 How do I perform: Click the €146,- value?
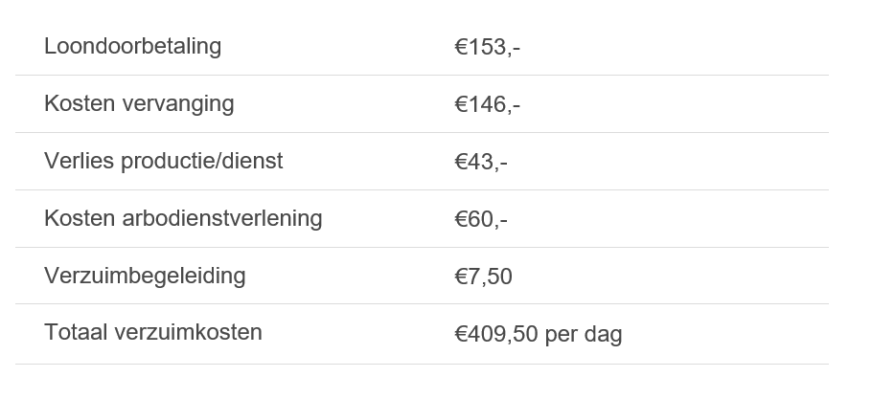487,105
